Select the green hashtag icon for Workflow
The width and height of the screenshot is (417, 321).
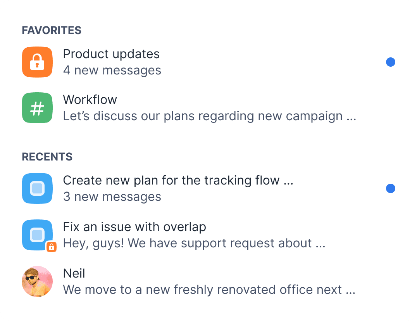click(37, 108)
